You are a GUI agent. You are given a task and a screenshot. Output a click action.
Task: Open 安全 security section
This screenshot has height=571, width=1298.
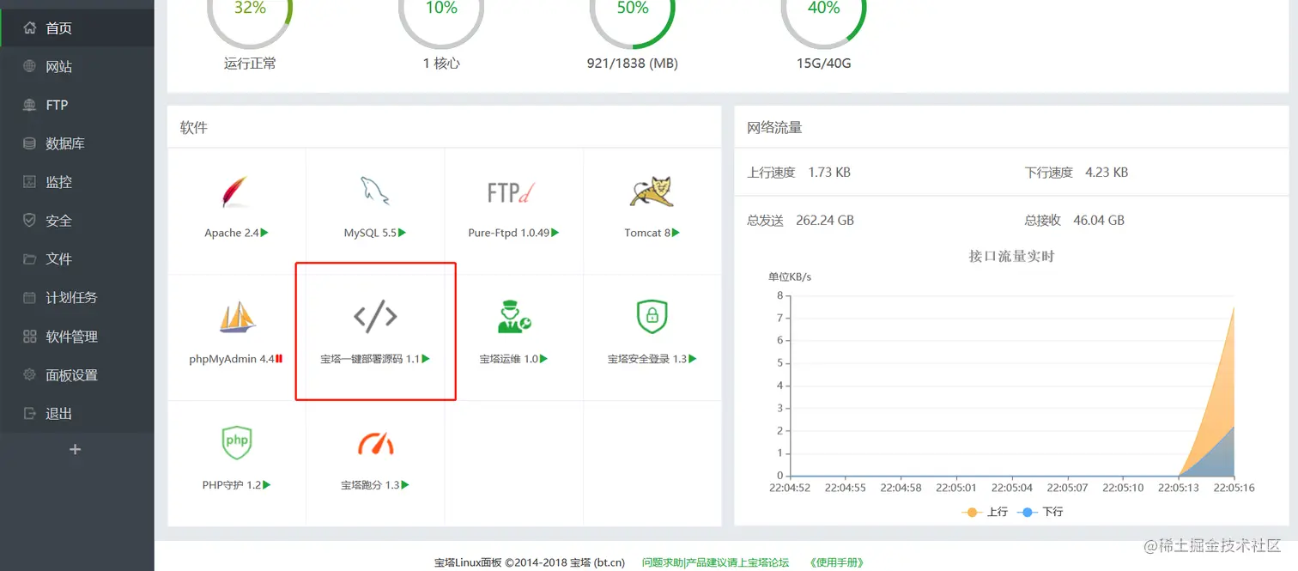pyautogui.click(x=77, y=222)
